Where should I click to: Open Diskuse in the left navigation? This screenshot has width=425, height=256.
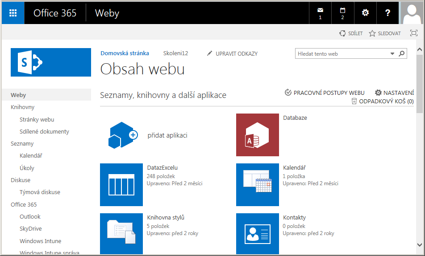[x=21, y=180]
